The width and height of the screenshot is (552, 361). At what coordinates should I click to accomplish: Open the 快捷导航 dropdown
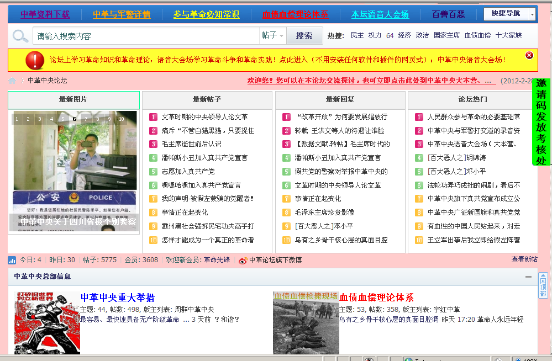click(x=509, y=14)
